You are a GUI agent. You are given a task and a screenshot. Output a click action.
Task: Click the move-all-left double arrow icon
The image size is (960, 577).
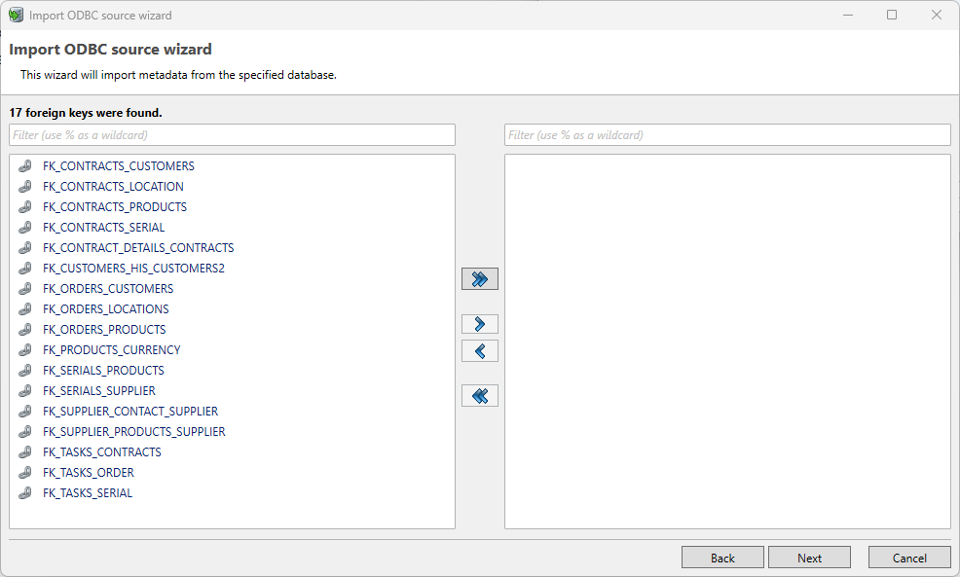[479, 395]
